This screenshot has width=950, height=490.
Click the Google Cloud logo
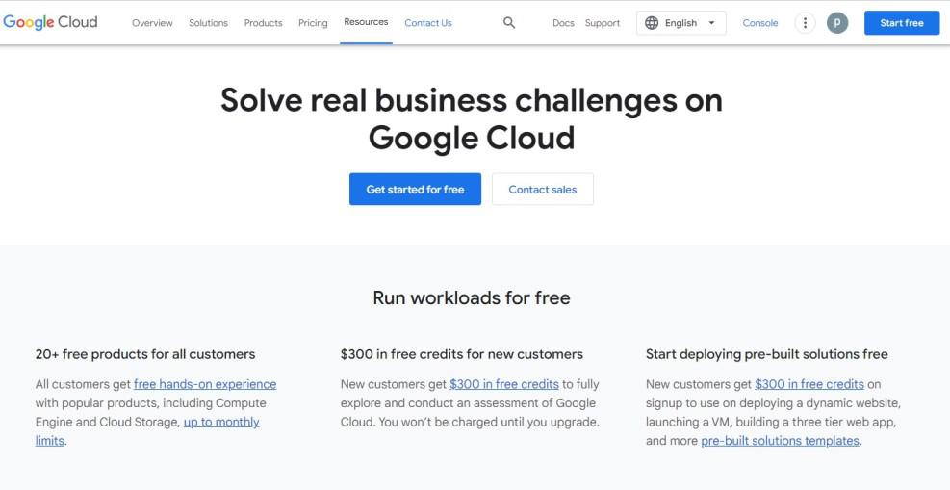(50, 22)
